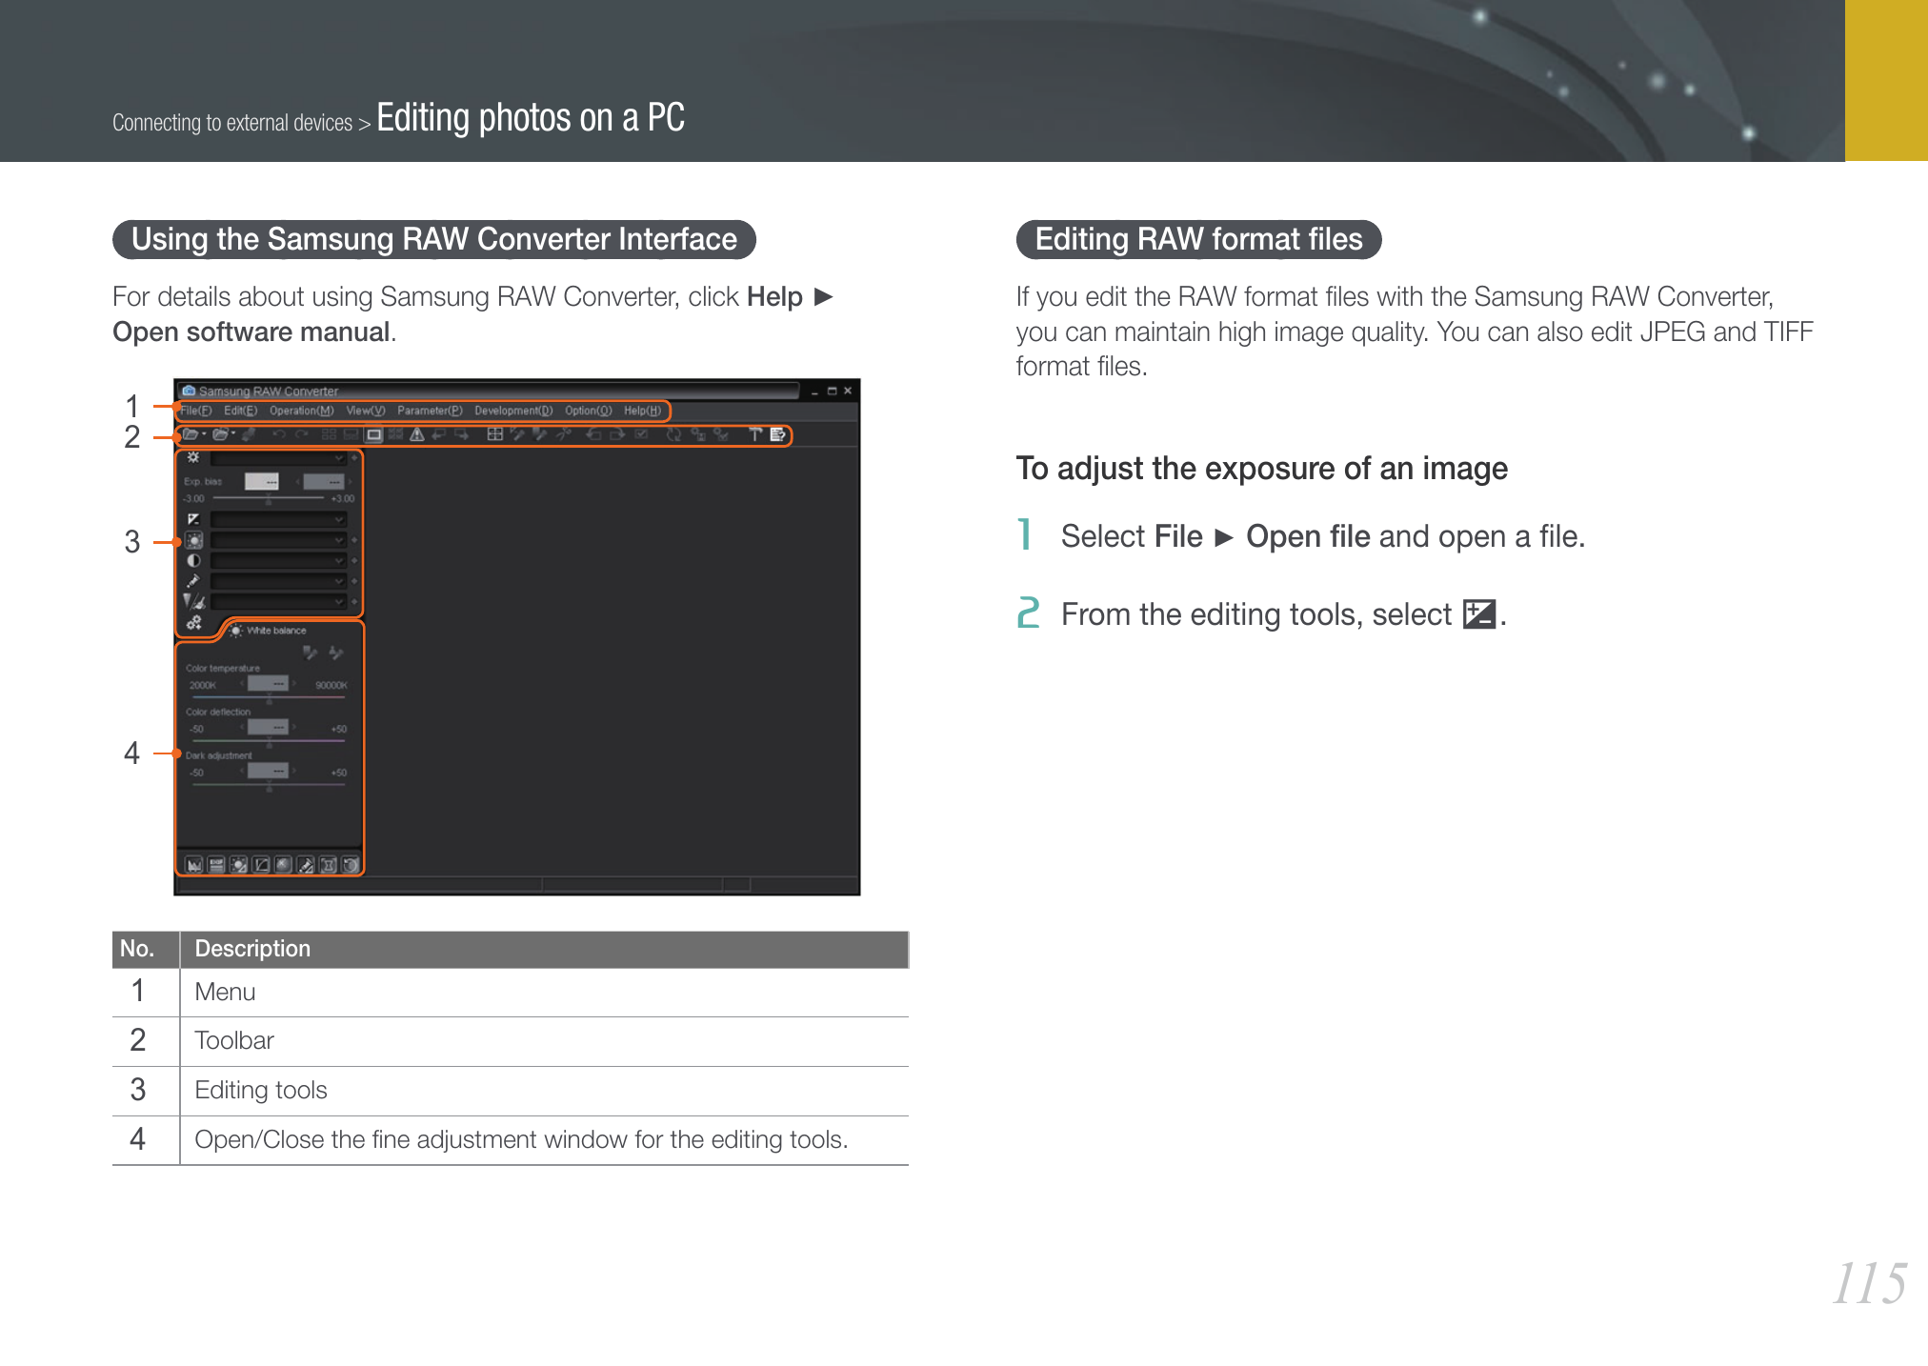Open the histogram button in bottom row
The image size is (1928, 1366).
193,864
